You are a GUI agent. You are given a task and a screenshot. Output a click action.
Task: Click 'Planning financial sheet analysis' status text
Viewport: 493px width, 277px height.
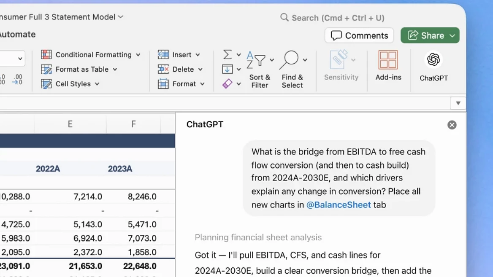258,237
